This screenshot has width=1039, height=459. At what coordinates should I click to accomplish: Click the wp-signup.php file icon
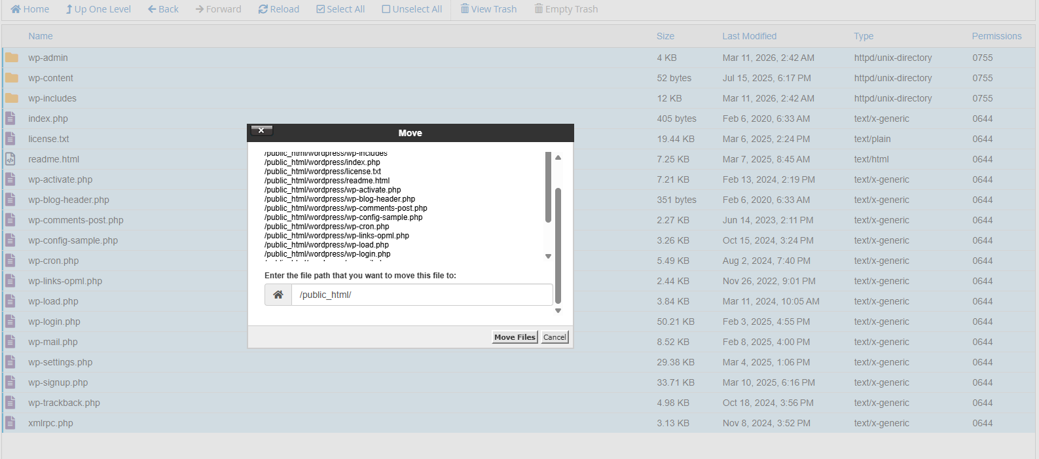[10, 382]
